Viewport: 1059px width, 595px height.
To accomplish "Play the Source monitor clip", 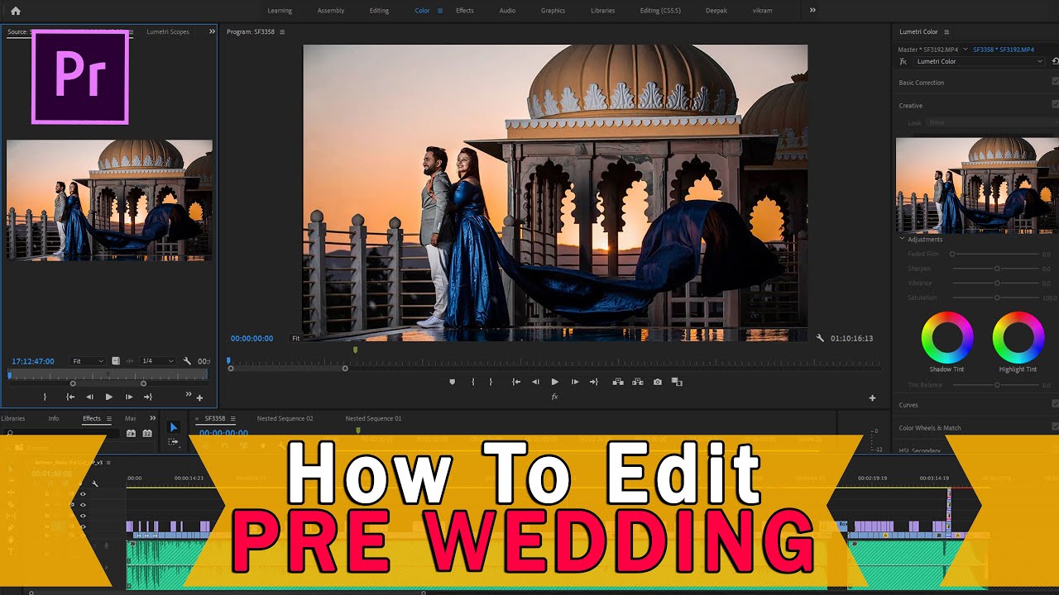I will [108, 397].
